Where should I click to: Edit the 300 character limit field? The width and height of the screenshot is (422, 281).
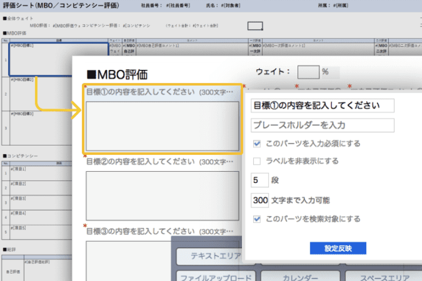260,200
